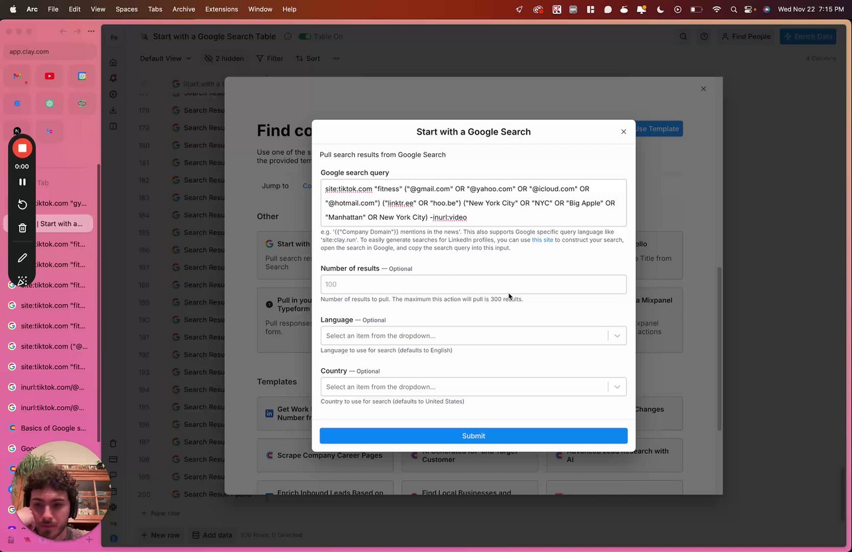Open the Filter options
Image resolution: width=852 pixels, height=552 pixels.
270,59
